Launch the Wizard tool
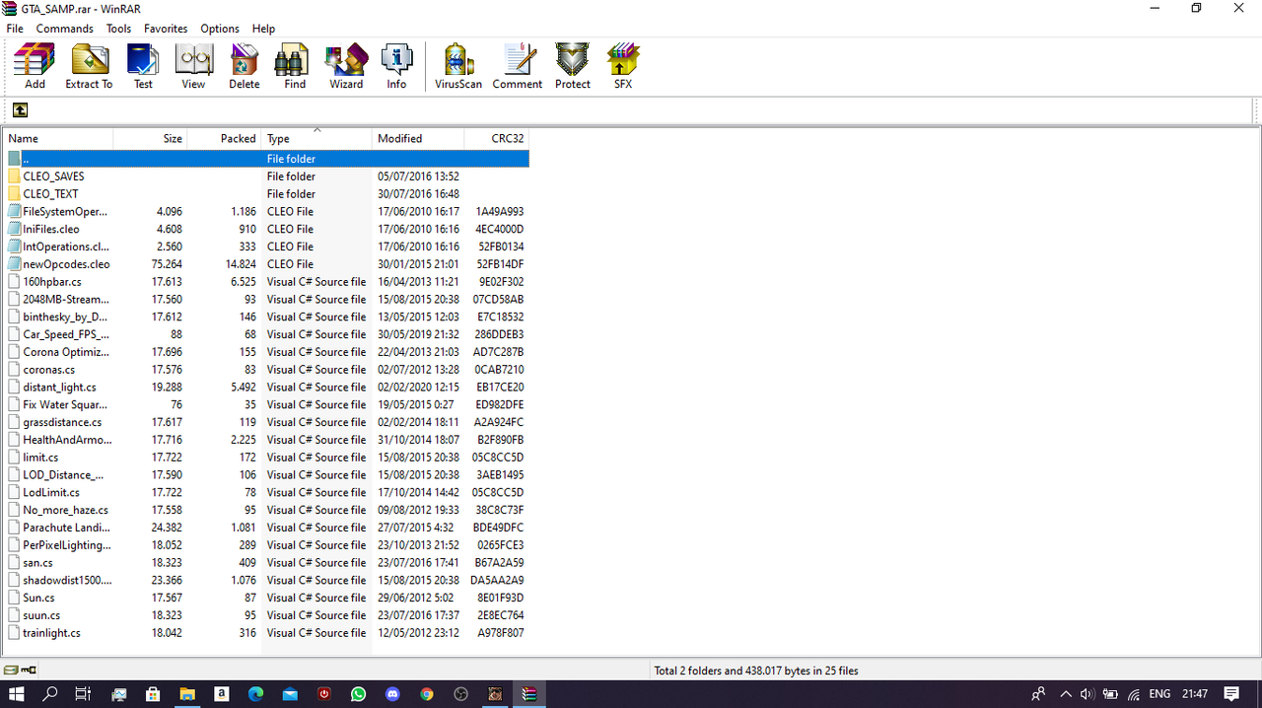This screenshot has width=1262, height=708. (346, 66)
